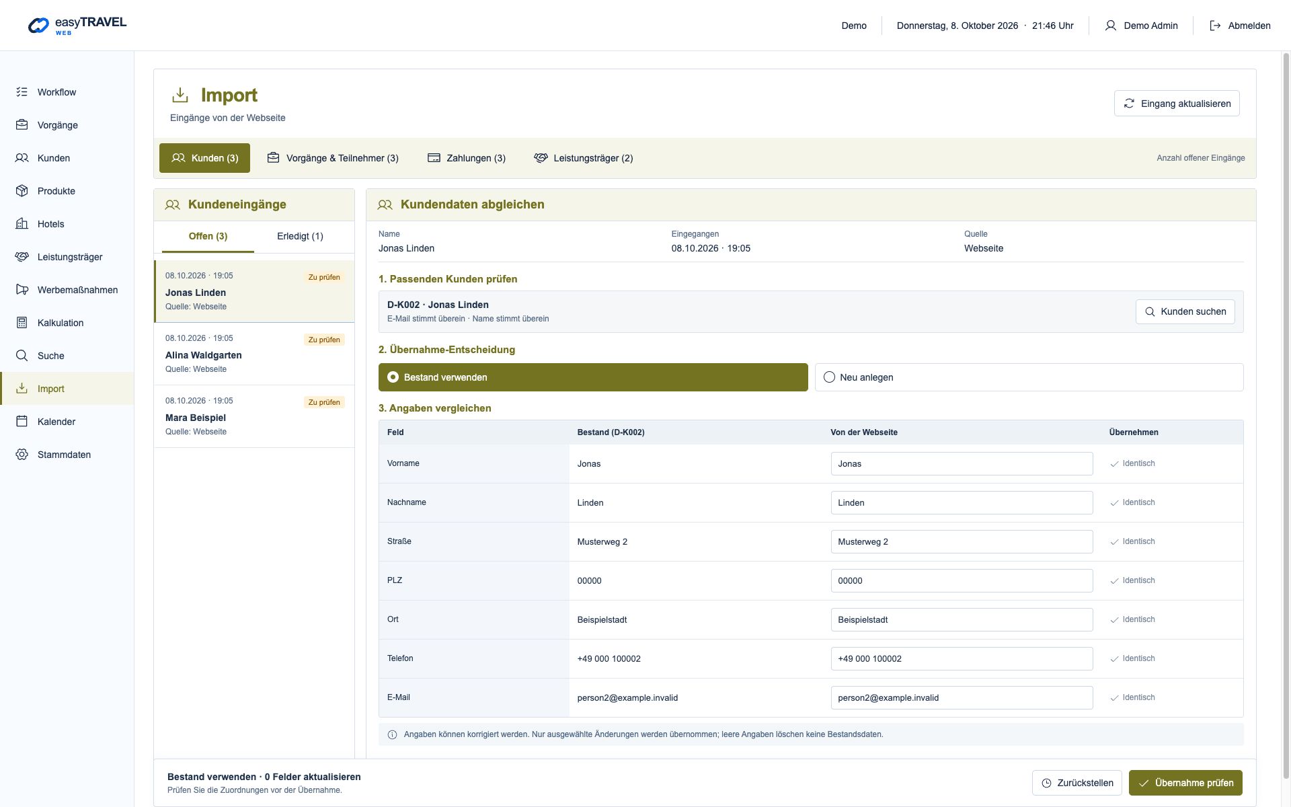Edit the E-Mail website field
The image size is (1291, 807).
pyautogui.click(x=962, y=697)
